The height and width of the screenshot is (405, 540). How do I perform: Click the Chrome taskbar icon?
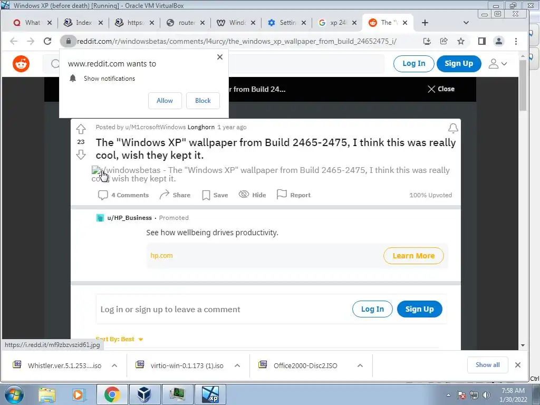click(x=112, y=394)
